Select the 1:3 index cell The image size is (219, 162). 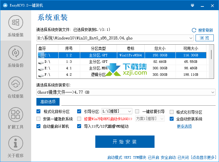69,62
